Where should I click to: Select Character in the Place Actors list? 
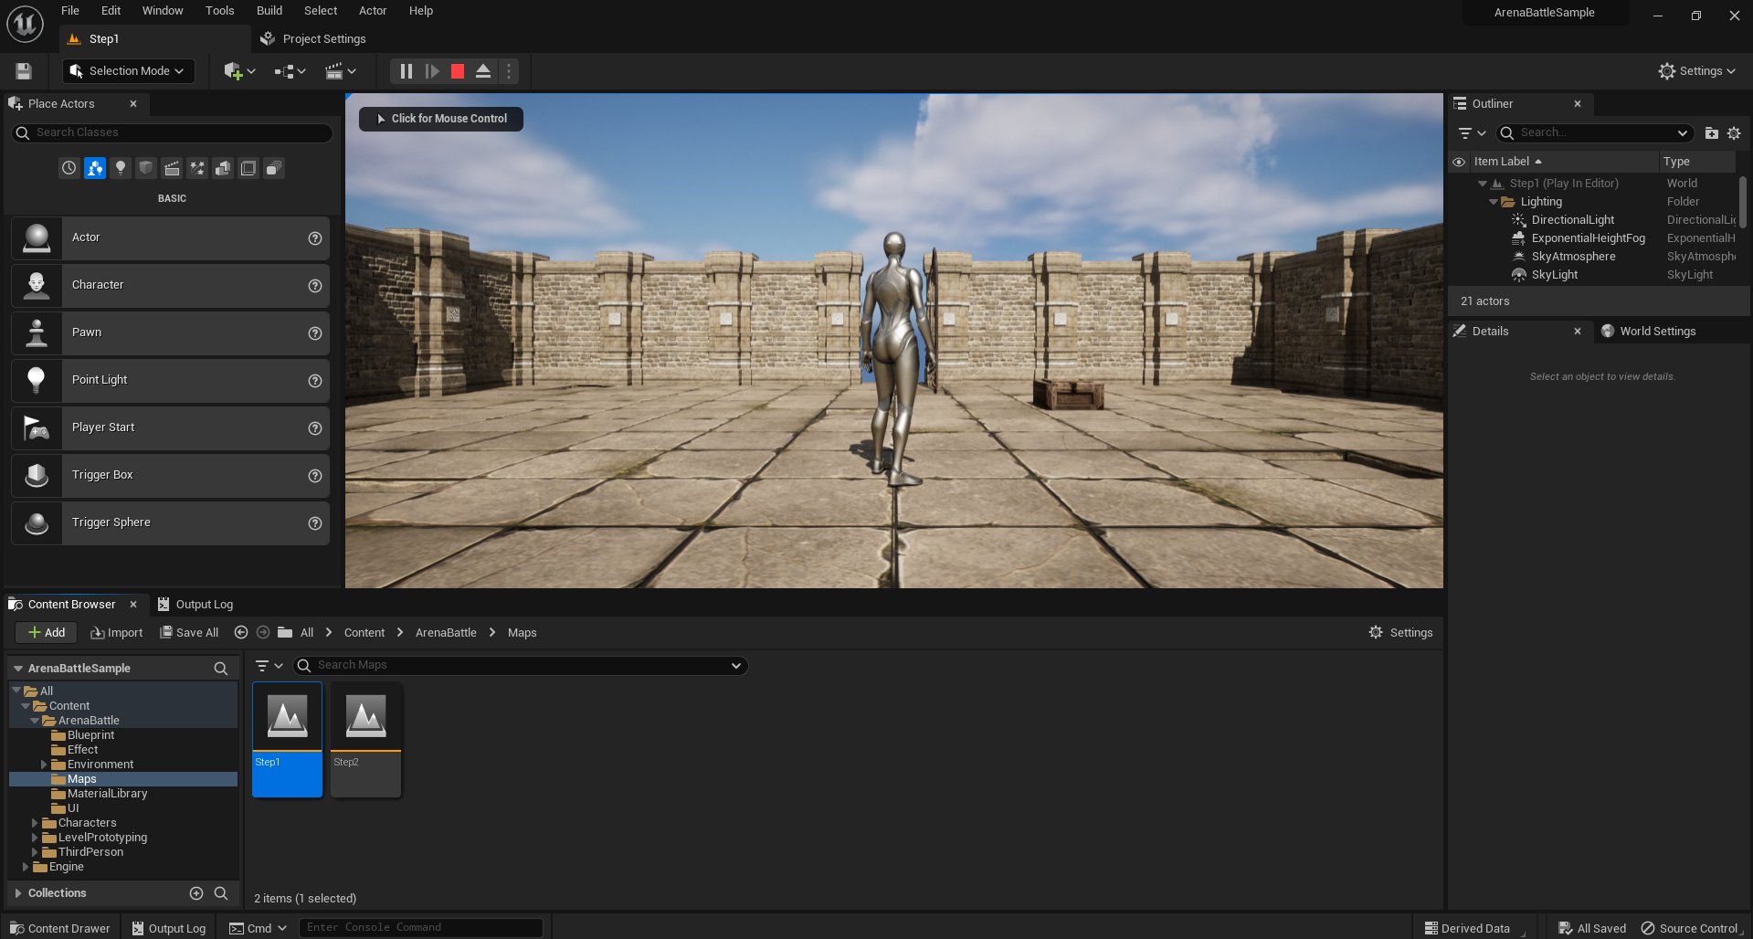(x=170, y=285)
